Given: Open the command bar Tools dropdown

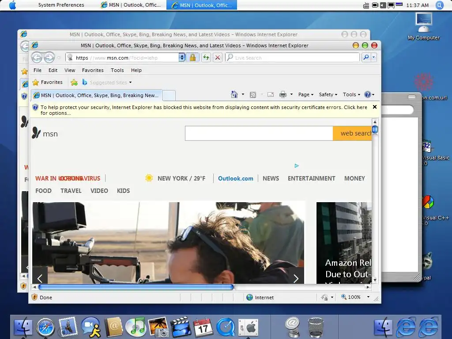Looking at the screenshot, I should coord(351,94).
